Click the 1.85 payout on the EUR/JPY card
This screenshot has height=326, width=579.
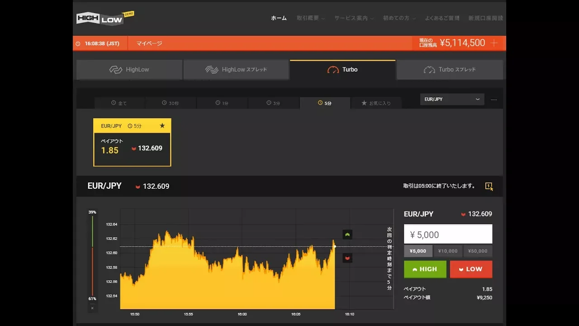coord(109,150)
